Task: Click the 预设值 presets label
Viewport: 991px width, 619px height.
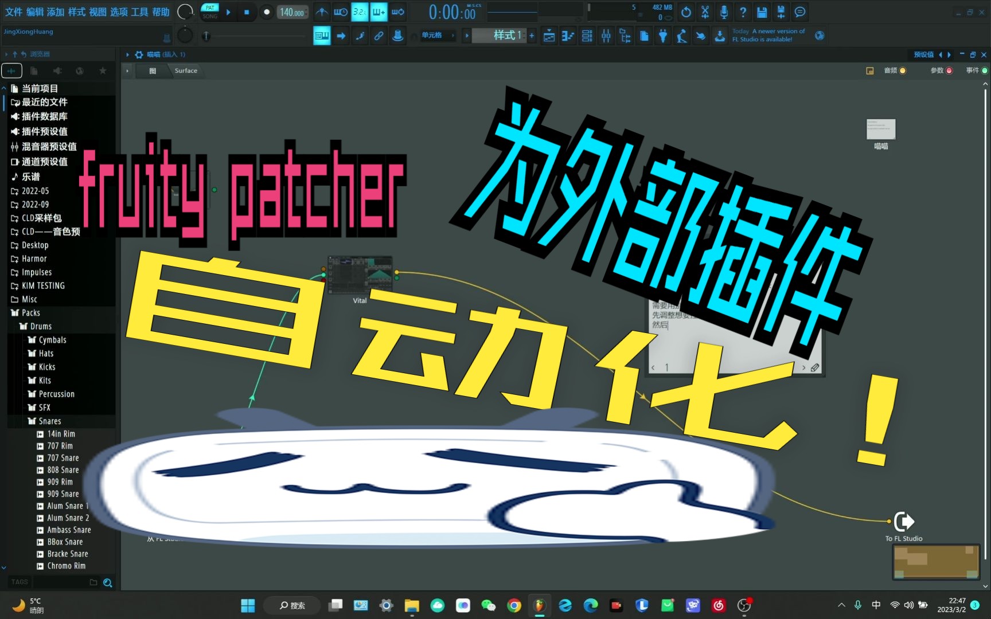Action: (x=923, y=54)
